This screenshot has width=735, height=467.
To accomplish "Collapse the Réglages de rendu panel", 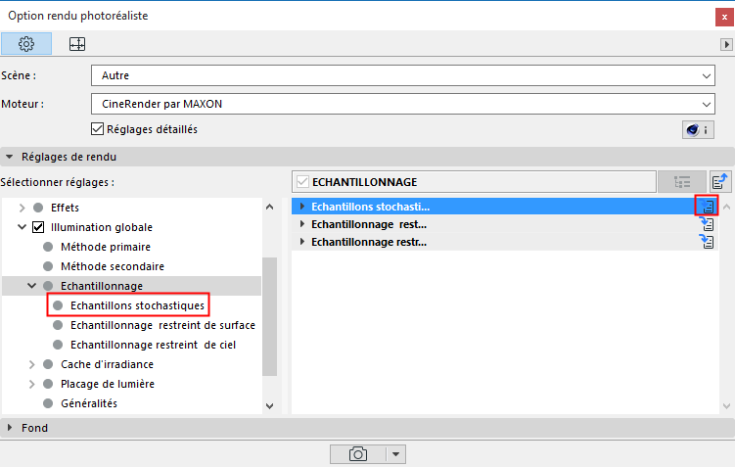I will coord(10,157).
